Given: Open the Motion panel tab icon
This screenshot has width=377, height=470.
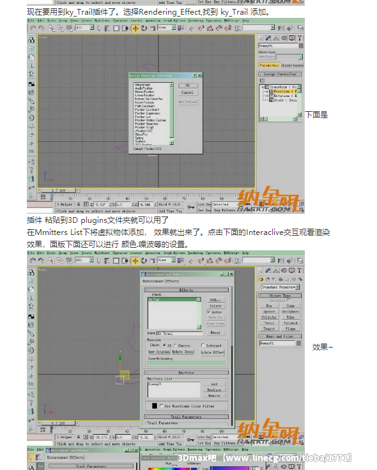Looking at the screenshot, I should (x=284, y=38).
